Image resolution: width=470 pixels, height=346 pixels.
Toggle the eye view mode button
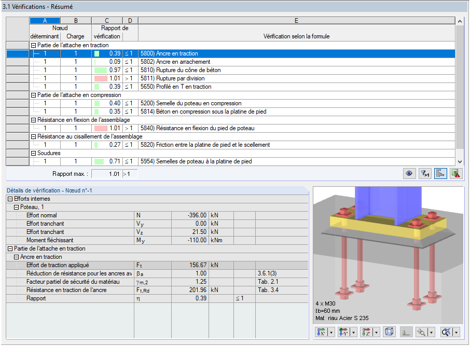409,174
